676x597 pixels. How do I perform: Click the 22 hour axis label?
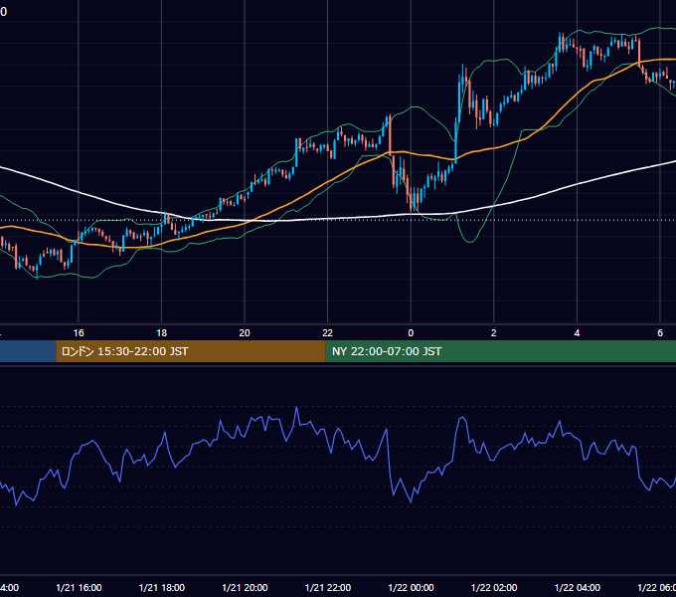click(328, 333)
